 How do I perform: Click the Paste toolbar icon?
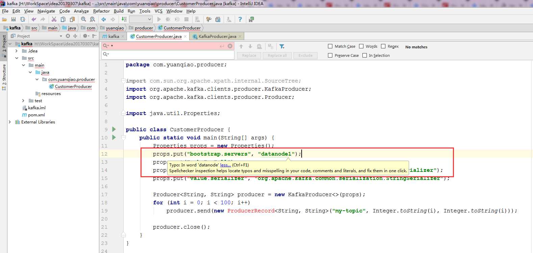click(72, 20)
